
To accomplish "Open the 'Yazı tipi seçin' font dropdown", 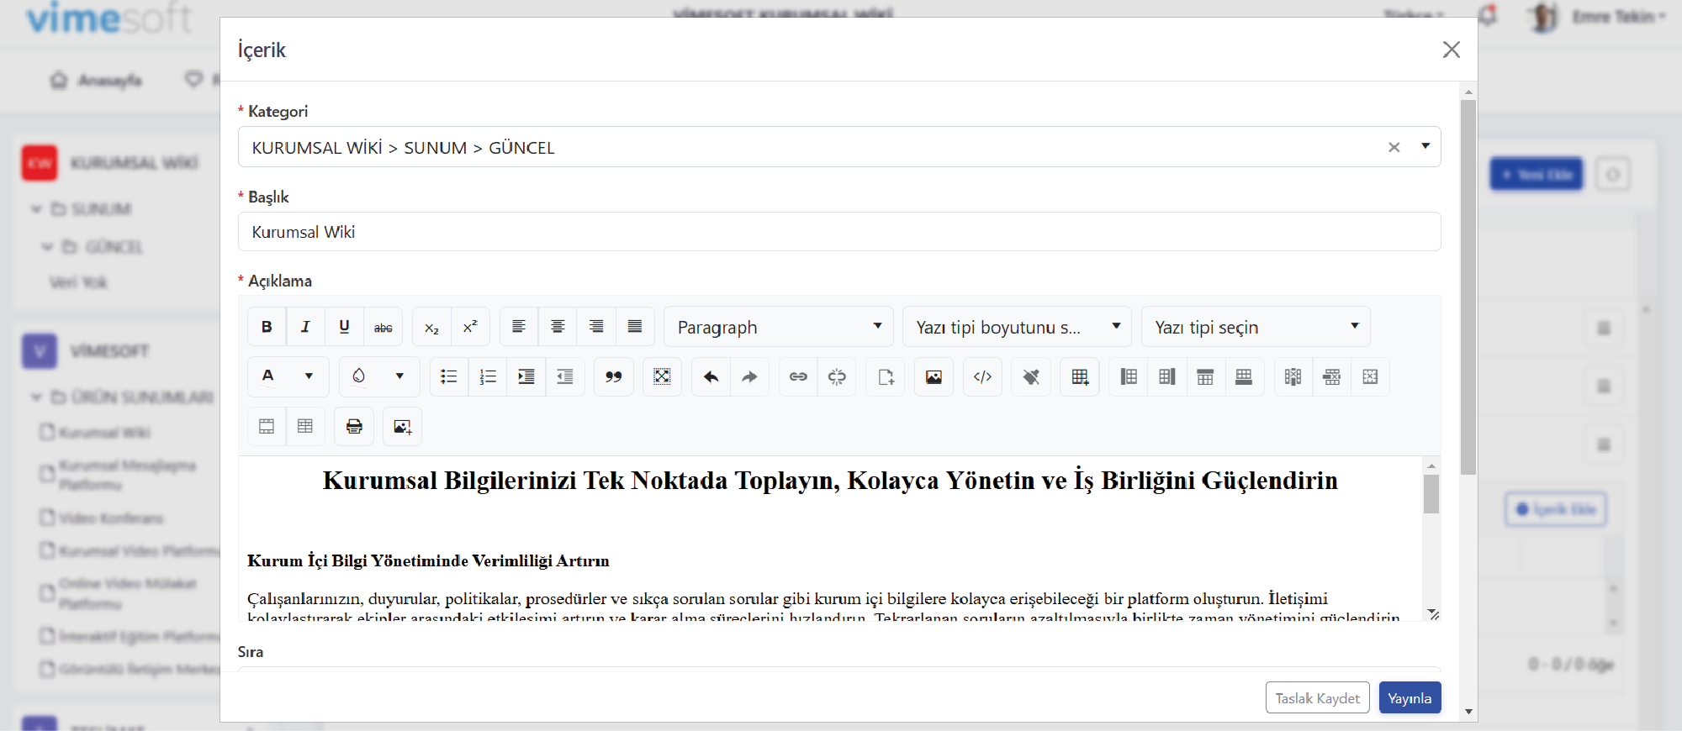I will (1256, 327).
